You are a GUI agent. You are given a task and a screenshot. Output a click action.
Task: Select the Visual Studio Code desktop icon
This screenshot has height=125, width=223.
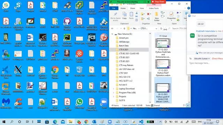(x=6, y=72)
